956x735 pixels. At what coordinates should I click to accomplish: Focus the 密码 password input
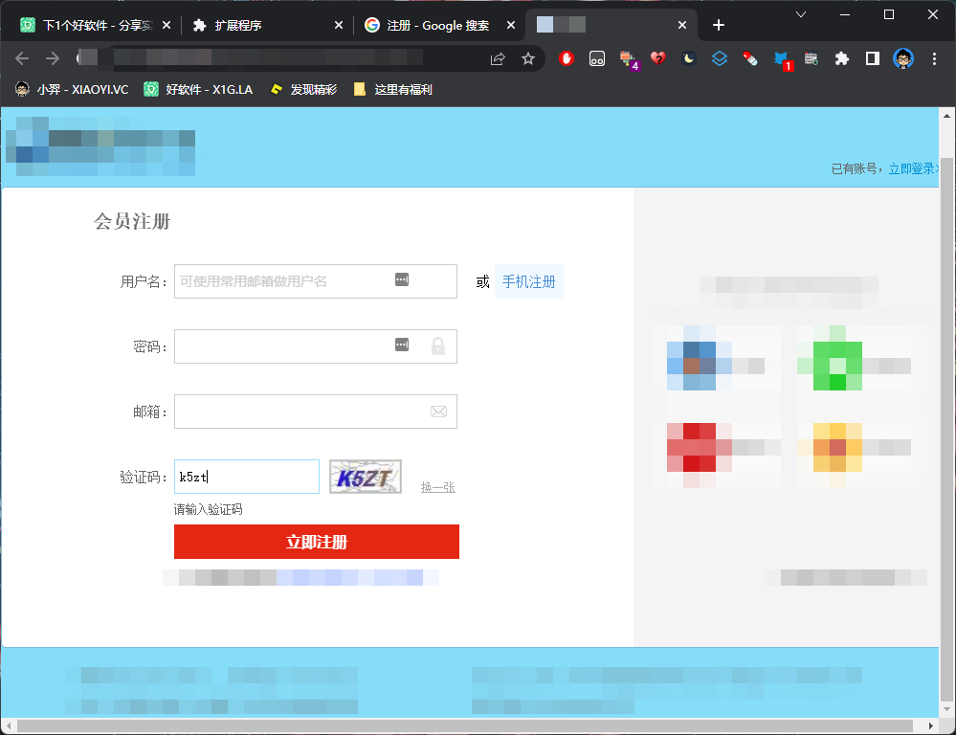tap(316, 346)
